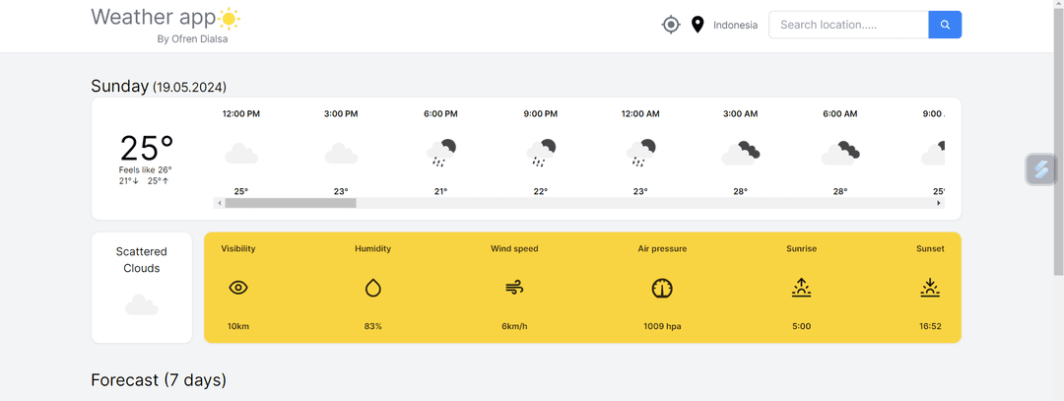Screen dimensions: 1064x401
Task: Click the Humidity droplet icon
Action: click(373, 289)
